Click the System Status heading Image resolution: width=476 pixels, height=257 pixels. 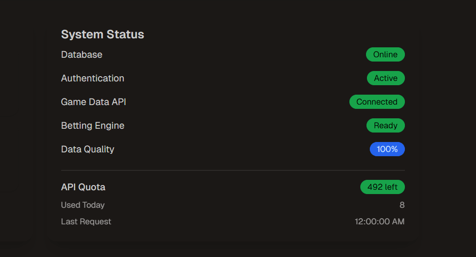click(102, 35)
